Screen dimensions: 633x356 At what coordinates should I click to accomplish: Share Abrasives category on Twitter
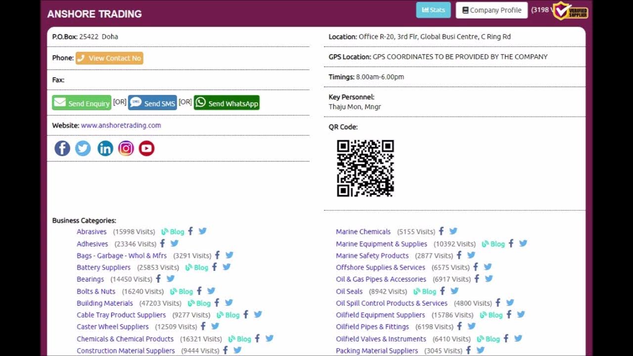202,231
